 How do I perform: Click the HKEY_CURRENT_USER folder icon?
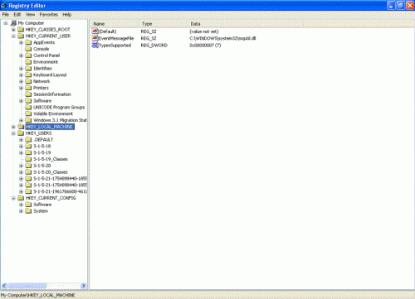click(x=21, y=36)
